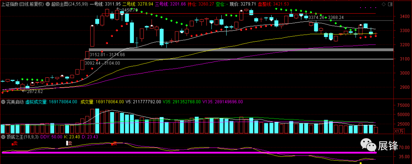The image size is (412, 164).
Task: Open dropdown arrow beside 超级主图 indicator
Action: [48, 4]
